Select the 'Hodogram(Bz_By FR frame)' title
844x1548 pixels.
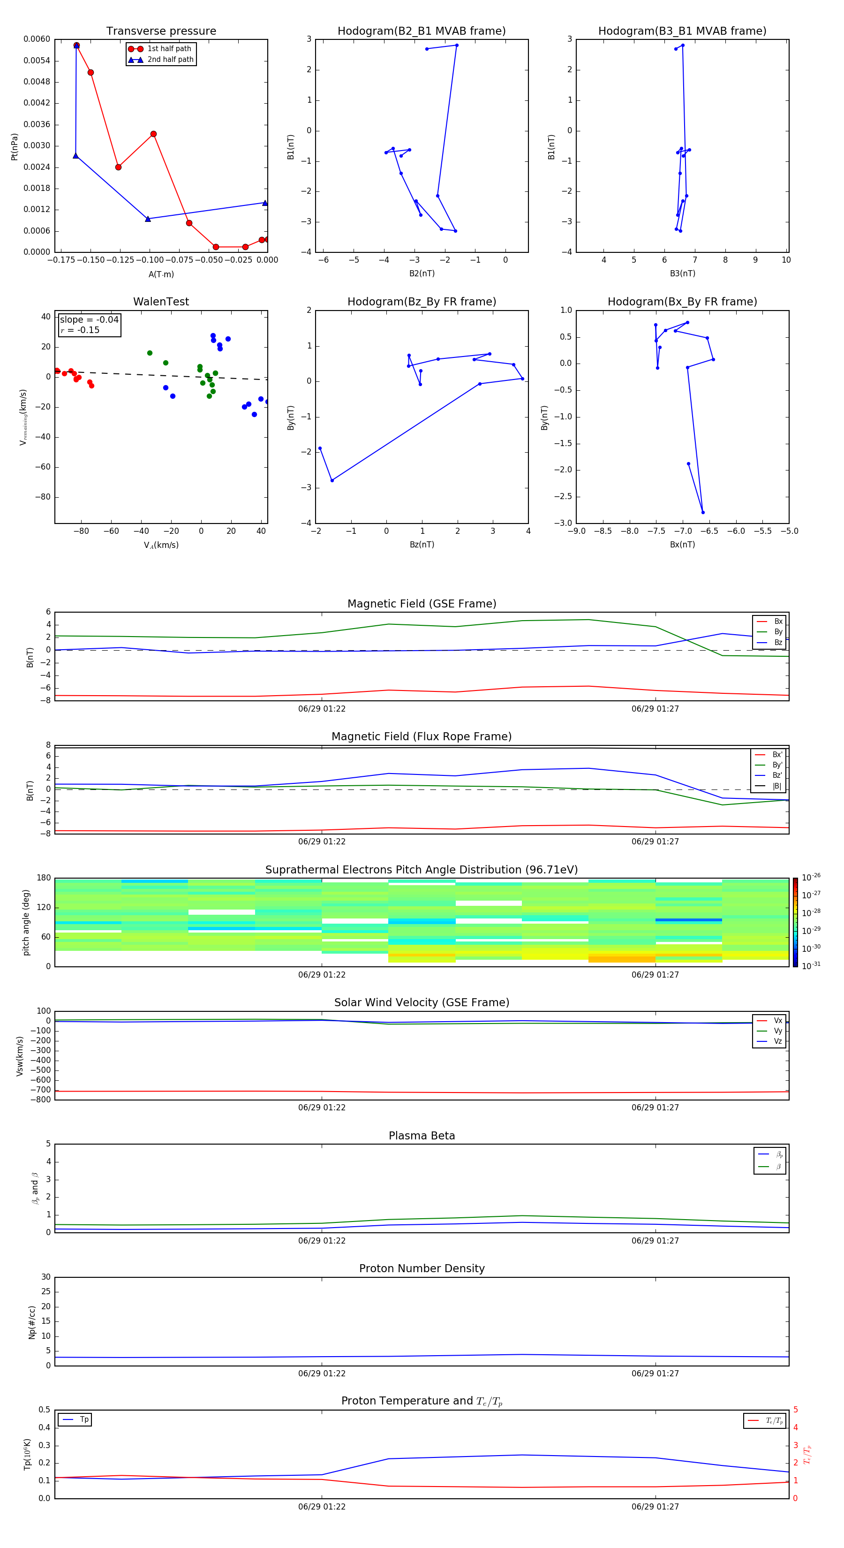pos(422,302)
